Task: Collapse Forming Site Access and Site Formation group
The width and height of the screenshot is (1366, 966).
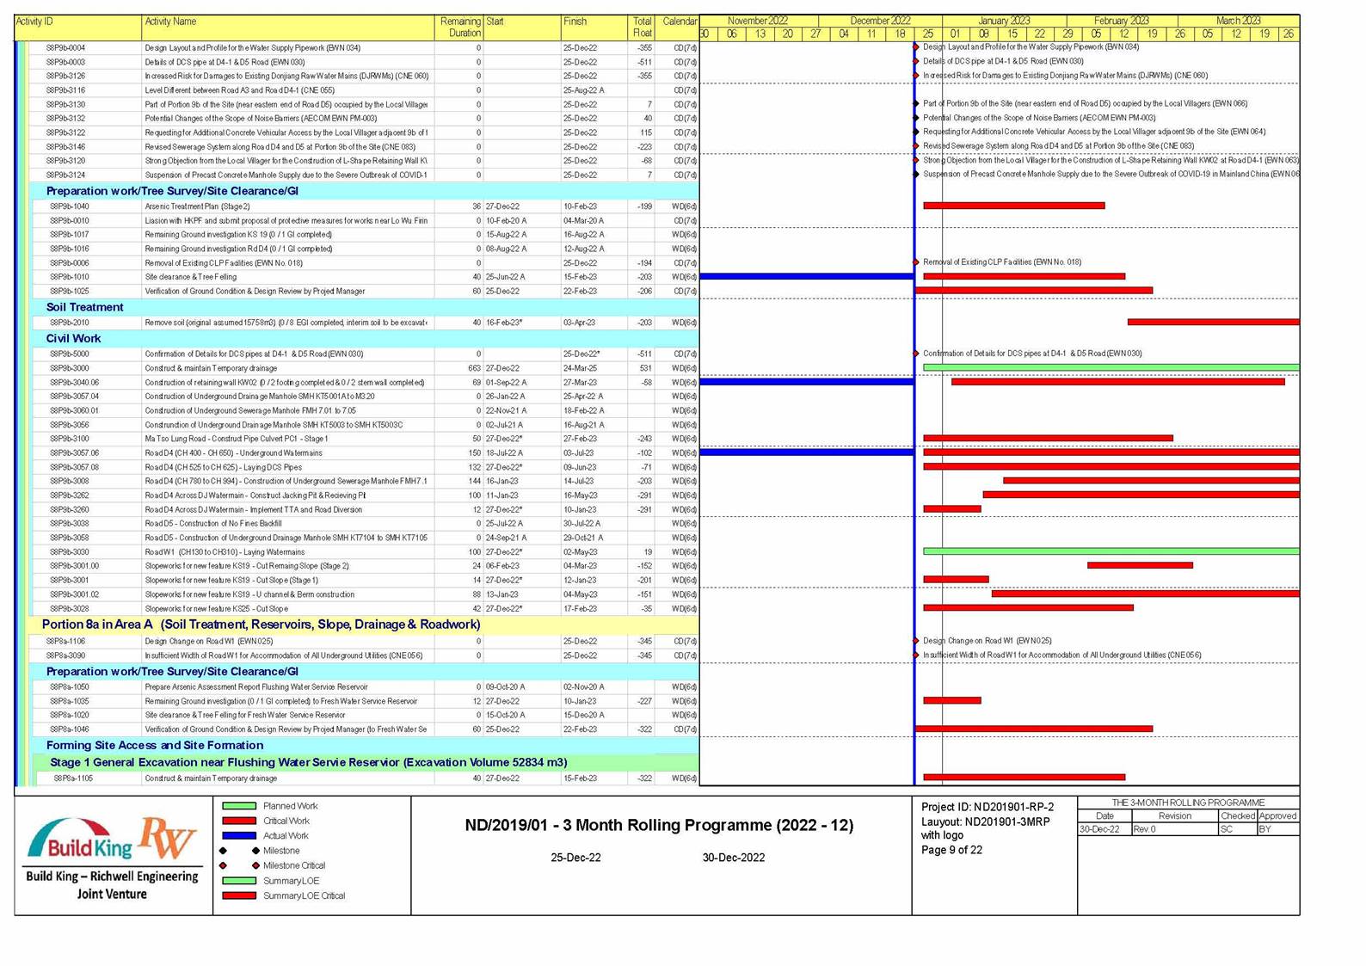Action: [155, 745]
